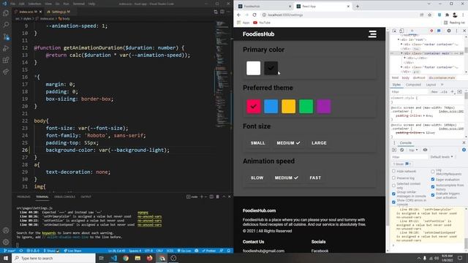Toggle Selected context only checkbox
468x263 pixels.
coord(393,186)
